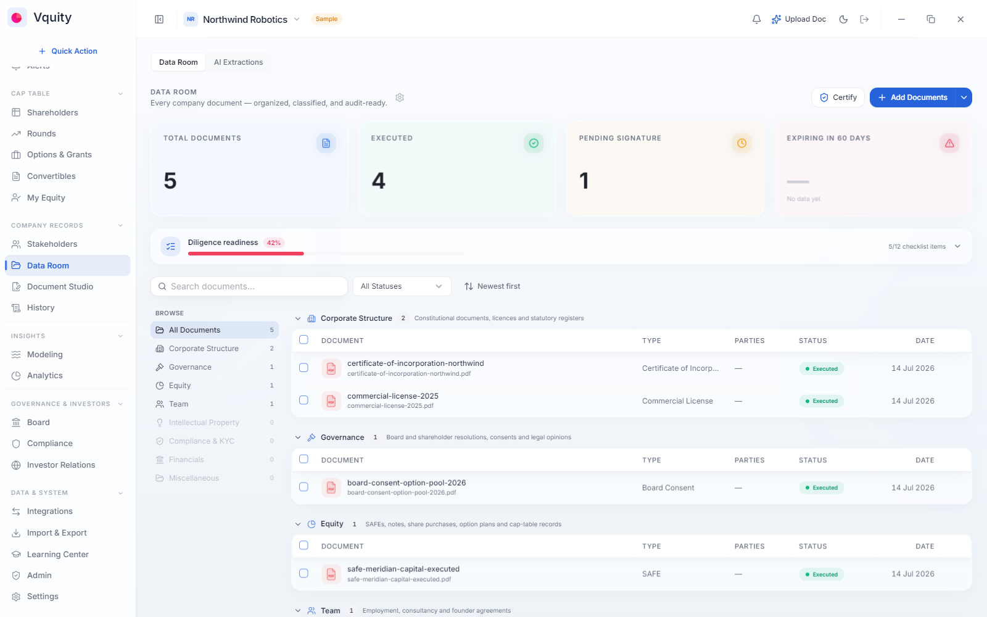Click the Total Documents card icon
This screenshot has width=987, height=617.
pos(326,143)
